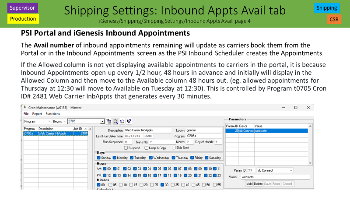Click the Description field Web Carrier InbAppts

point(148,130)
